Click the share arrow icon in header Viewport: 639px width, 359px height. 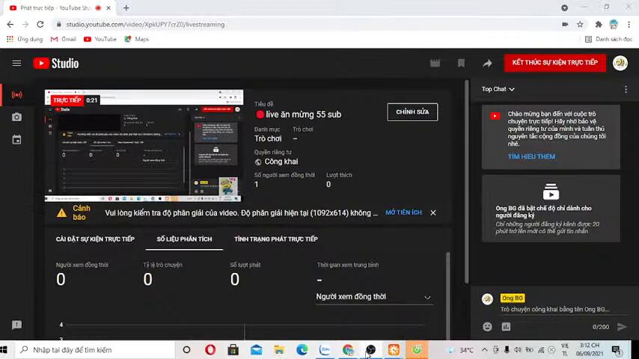(487, 64)
